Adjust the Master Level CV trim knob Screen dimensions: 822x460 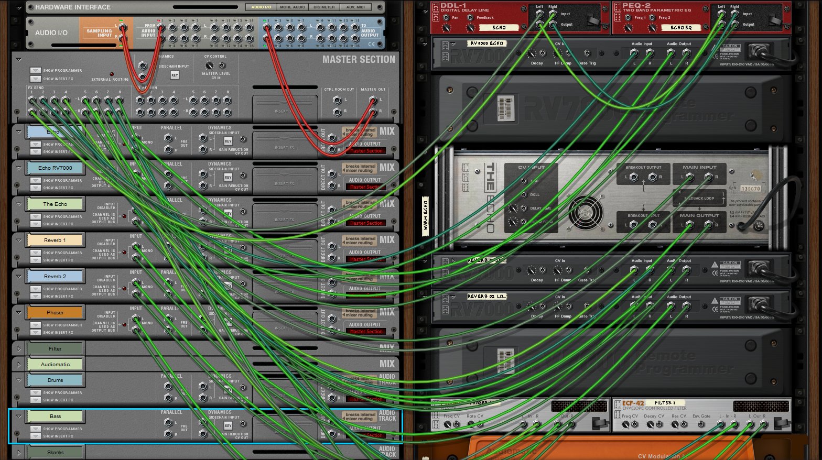[209, 65]
